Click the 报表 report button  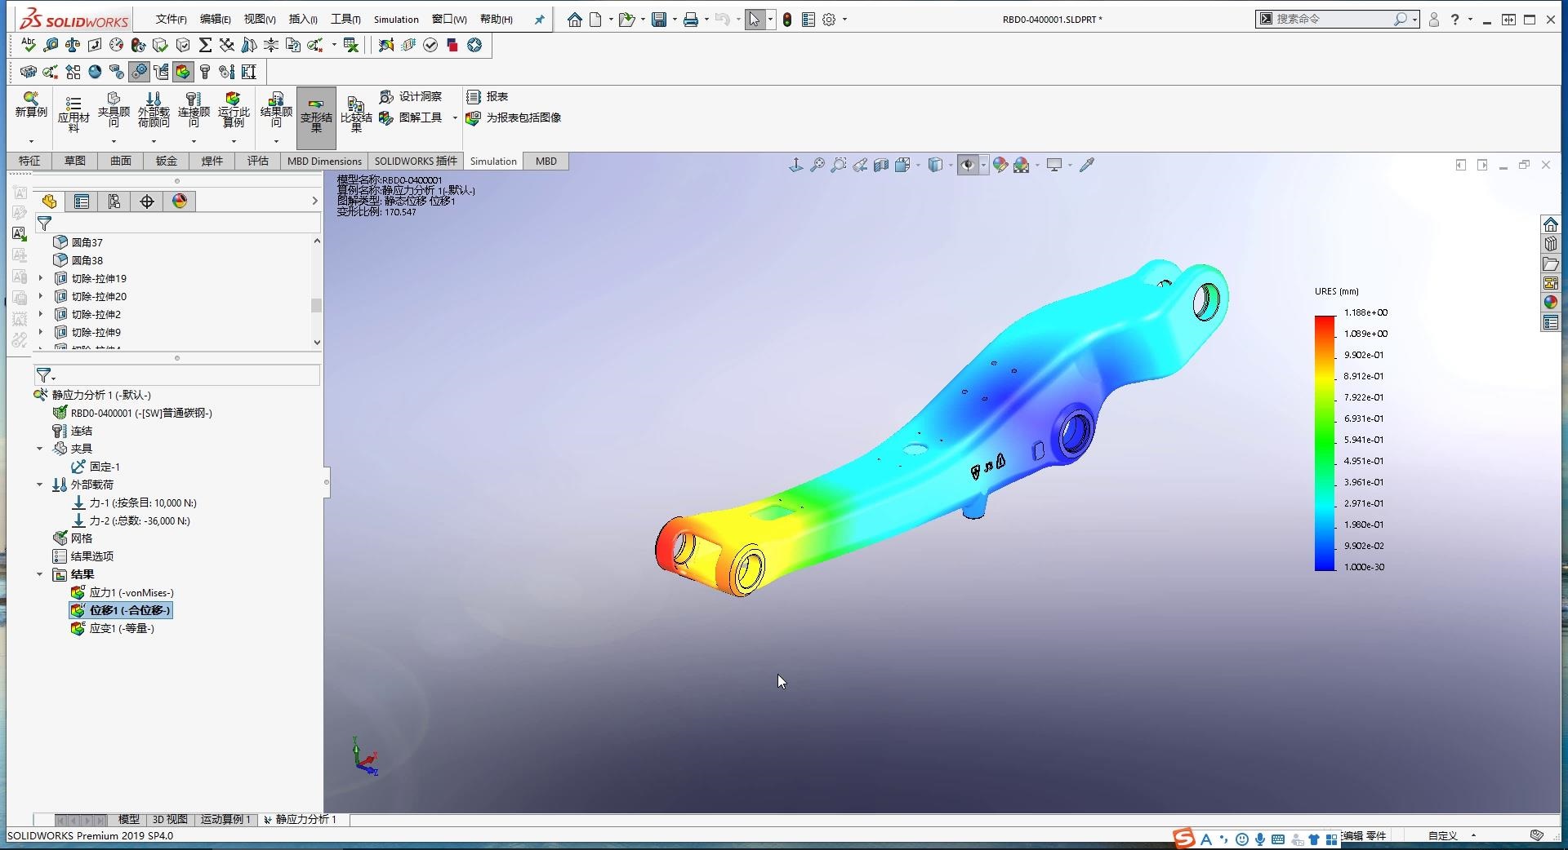pyautogui.click(x=488, y=96)
